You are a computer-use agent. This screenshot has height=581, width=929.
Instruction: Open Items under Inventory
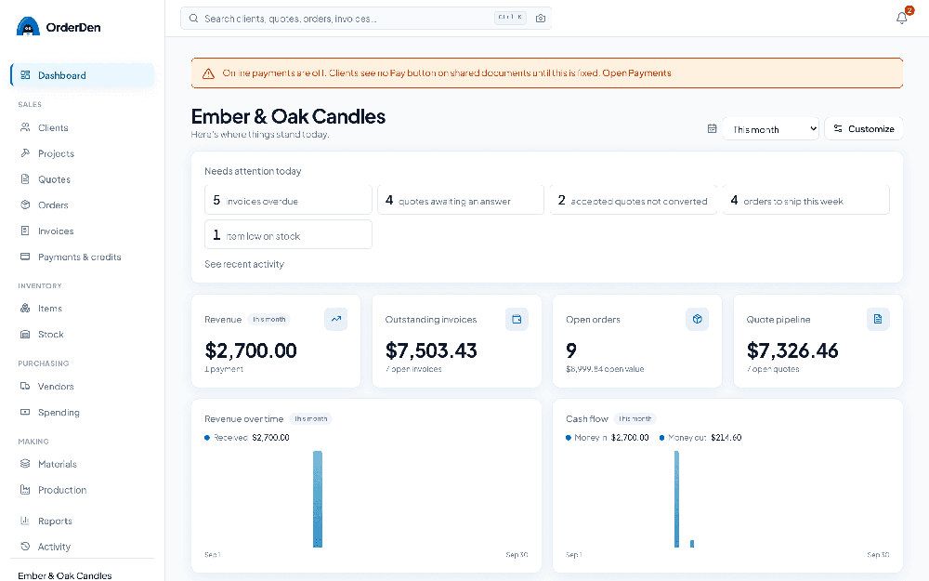[x=83, y=309]
